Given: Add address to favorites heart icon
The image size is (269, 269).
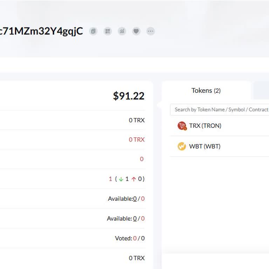Looking at the screenshot, I should 136,31.
